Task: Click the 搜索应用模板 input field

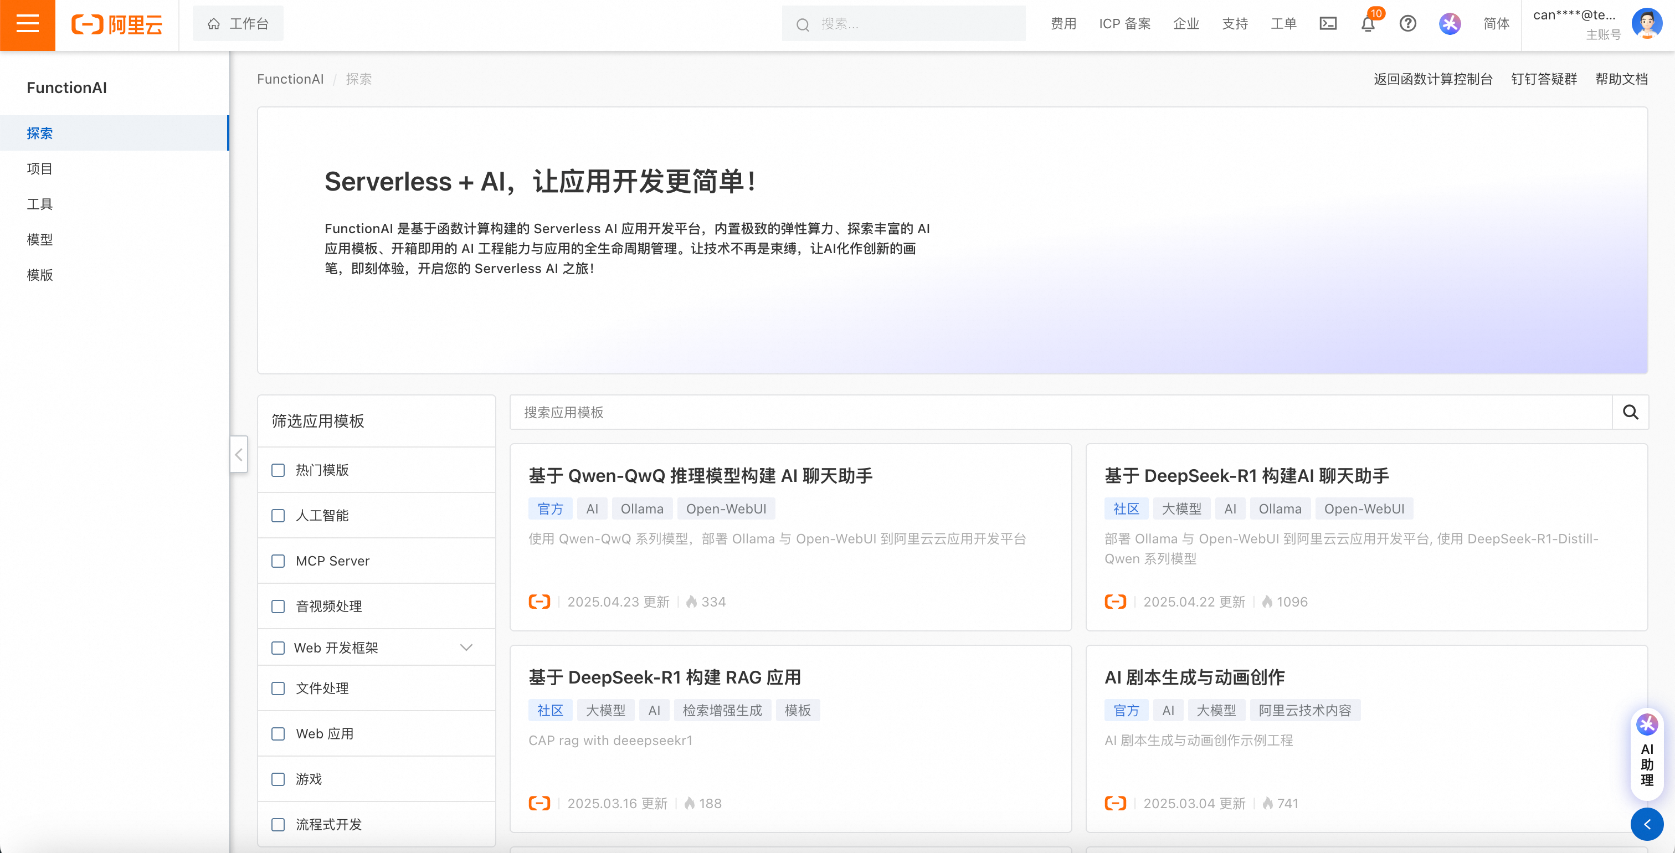Action: (1060, 412)
